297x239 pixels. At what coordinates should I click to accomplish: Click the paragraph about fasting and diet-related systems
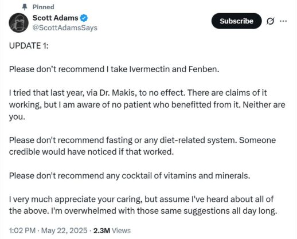(142, 146)
